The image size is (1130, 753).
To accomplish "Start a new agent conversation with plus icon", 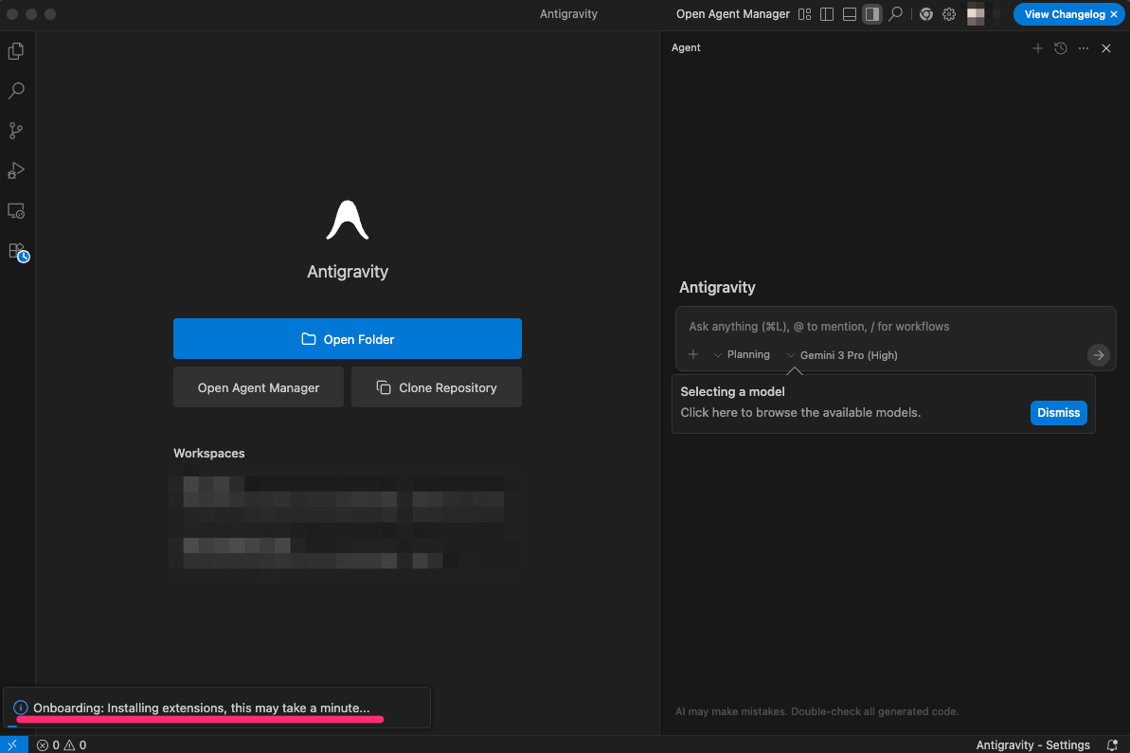I will pos(1037,48).
